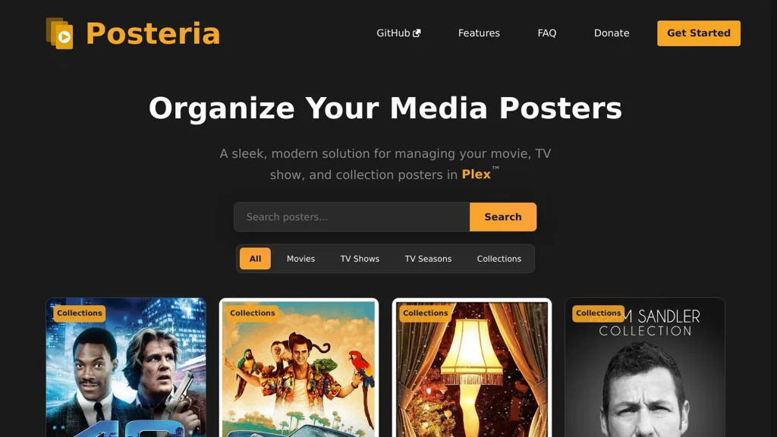The width and height of the screenshot is (777, 437).
Task: Open the GitHub navigation link
Action: (x=398, y=33)
